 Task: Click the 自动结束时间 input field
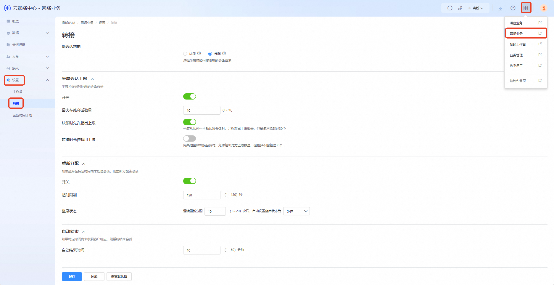202,250
